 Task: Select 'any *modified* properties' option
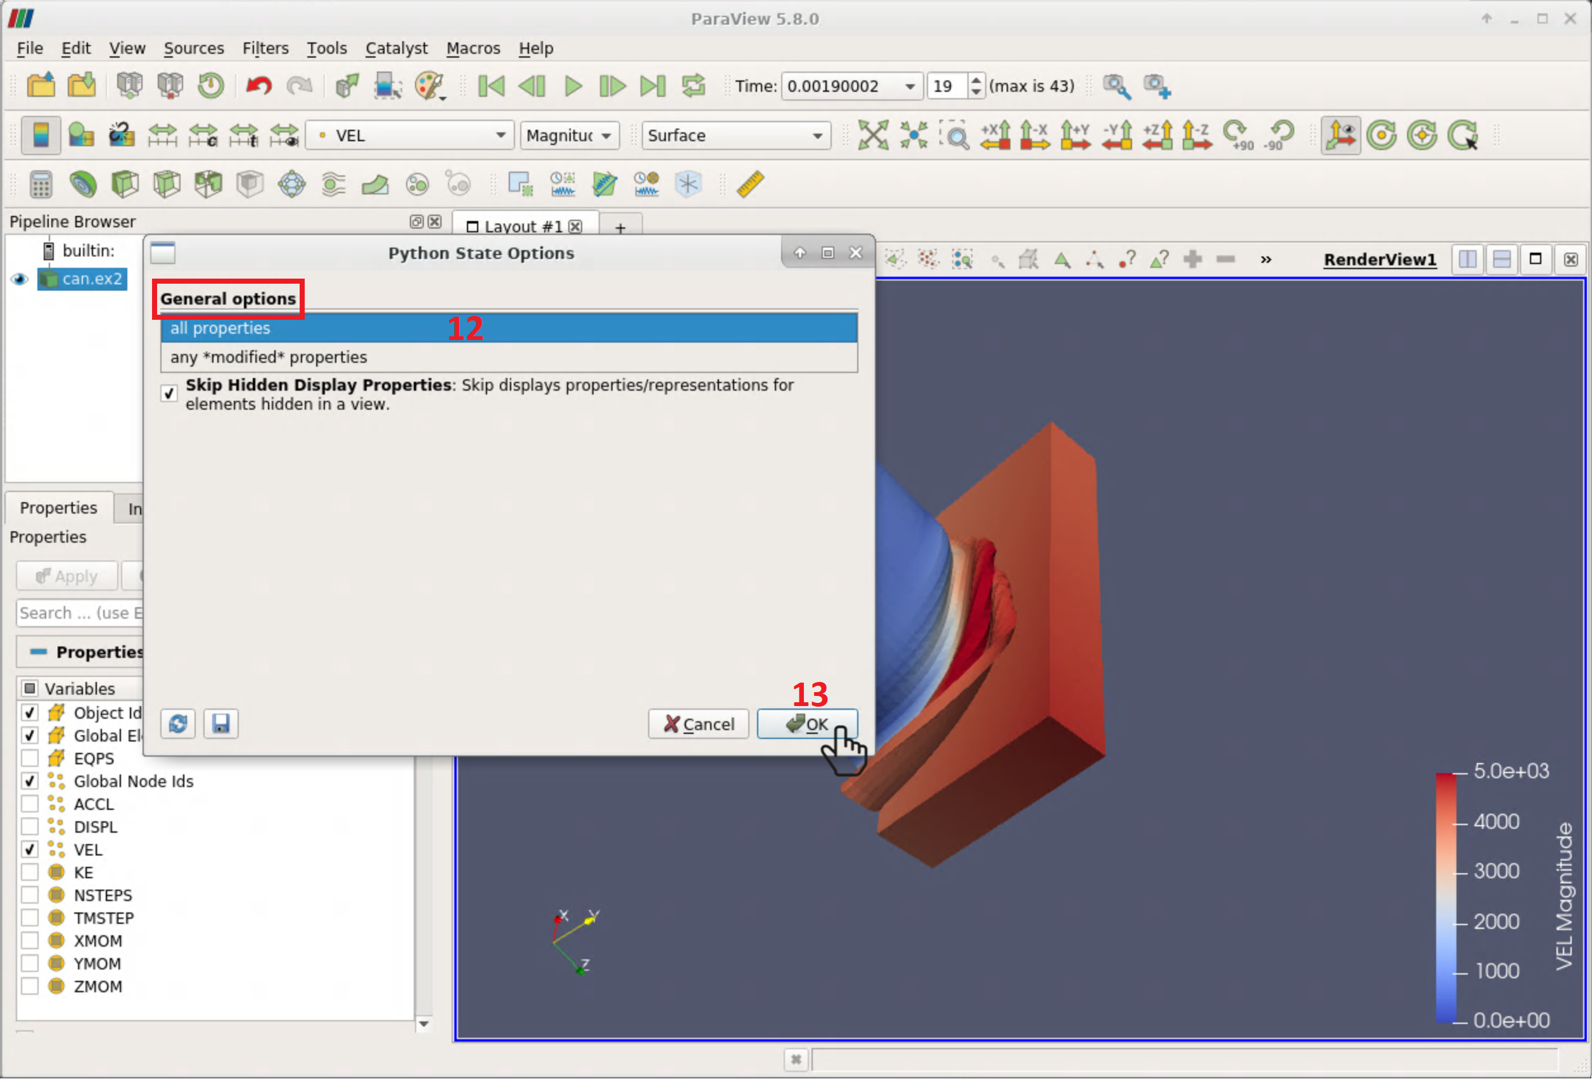click(509, 357)
